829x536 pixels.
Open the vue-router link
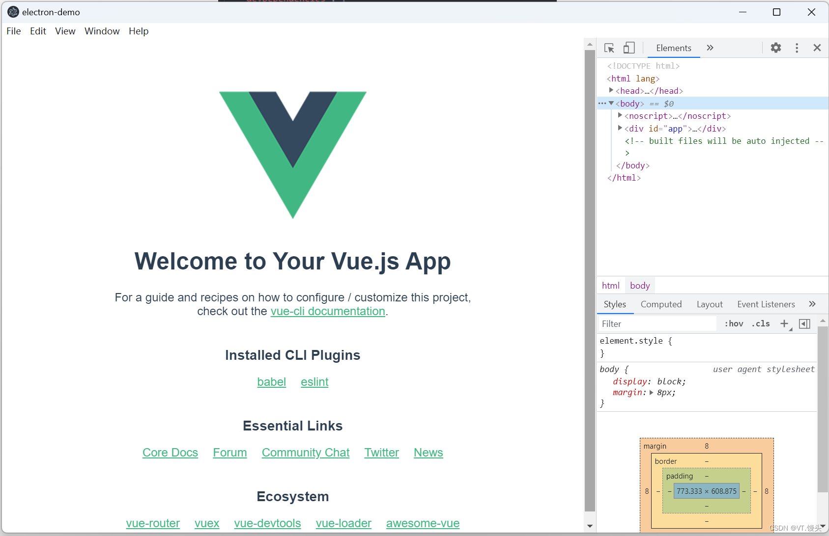click(x=153, y=523)
